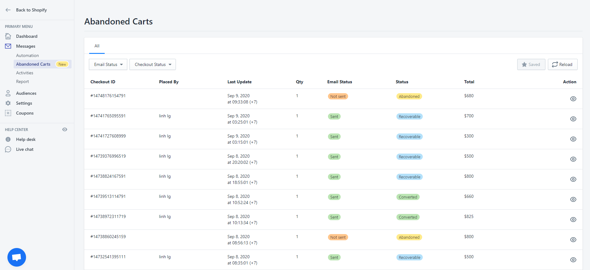The height and width of the screenshot is (270, 590).
Task: View details of checkout #14748176154791
Action: (x=573, y=99)
